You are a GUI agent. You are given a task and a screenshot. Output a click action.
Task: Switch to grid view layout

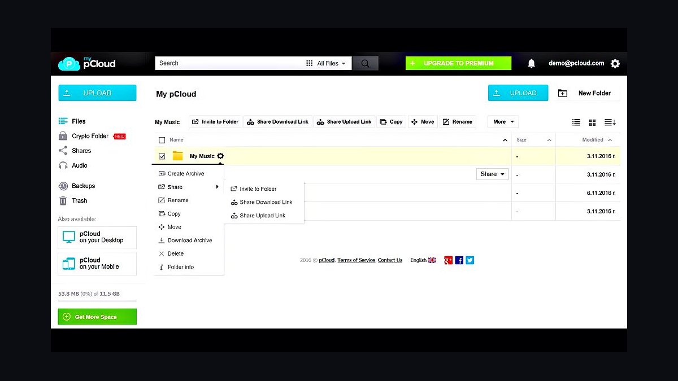click(593, 122)
